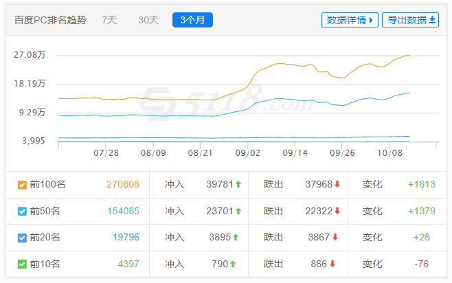Click the 08/21 date axis label
Image resolution: width=452 pixels, height=283 pixels.
201,153
